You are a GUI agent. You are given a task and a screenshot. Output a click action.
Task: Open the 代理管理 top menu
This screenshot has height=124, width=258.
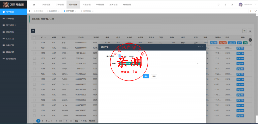87,5
